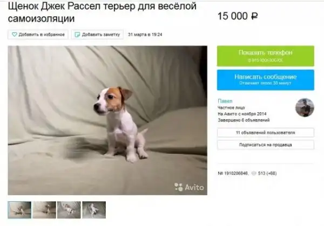View 11 объявлений пользователя
324x226 pixels.
coord(266,133)
